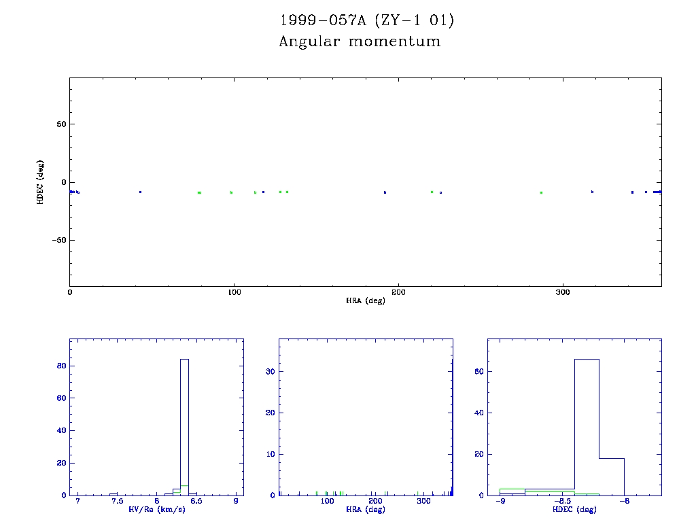Pick the green scatter point near HRA 220
The height and width of the screenshot is (522, 696).
[432, 192]
